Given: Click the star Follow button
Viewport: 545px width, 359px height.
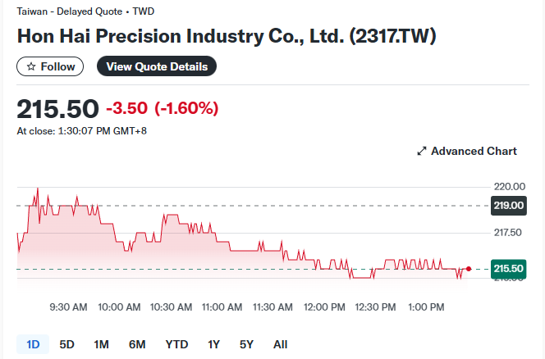Looking at the screenshot, I should coord(50,66).
